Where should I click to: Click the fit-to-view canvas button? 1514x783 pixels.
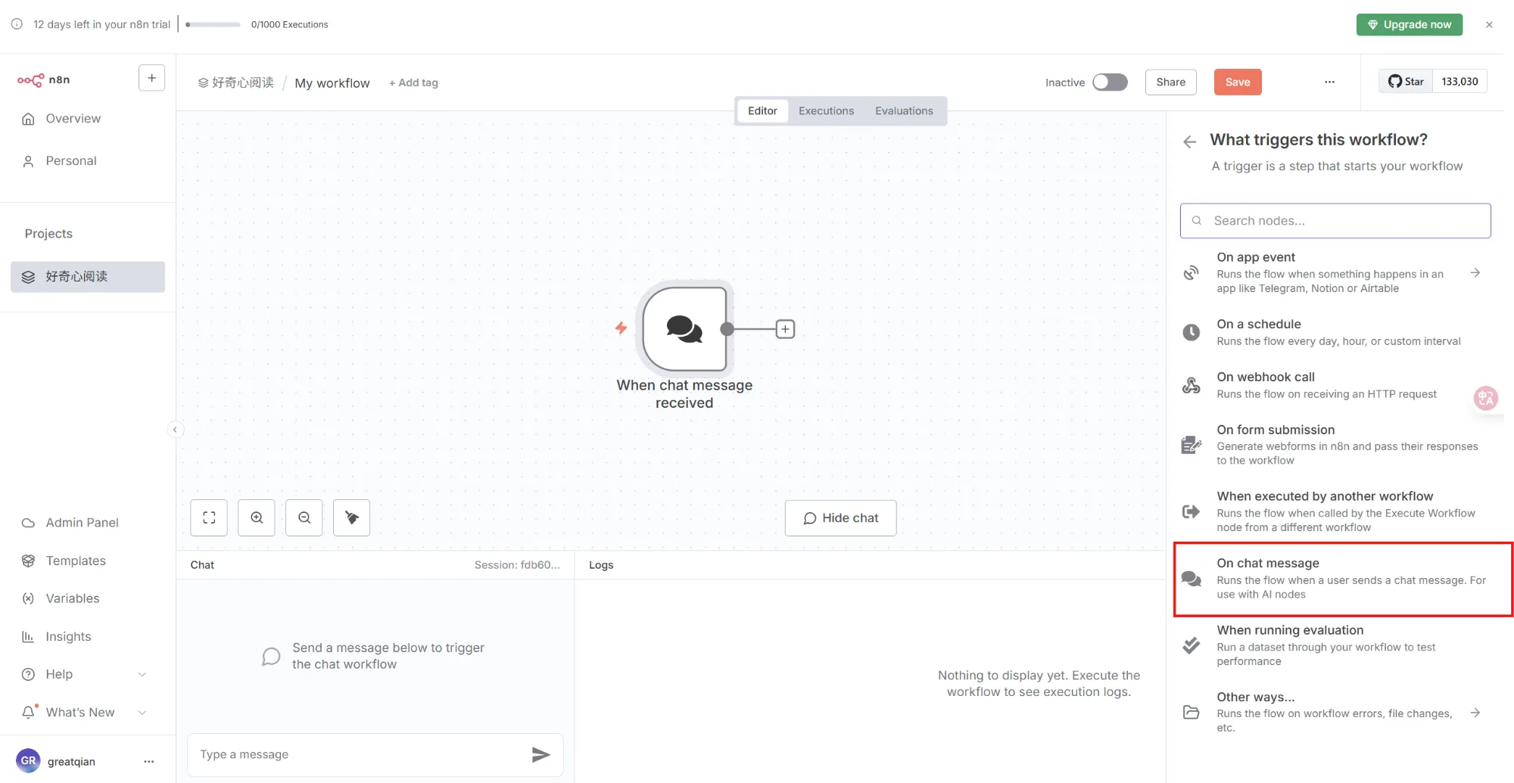(209, 517)
